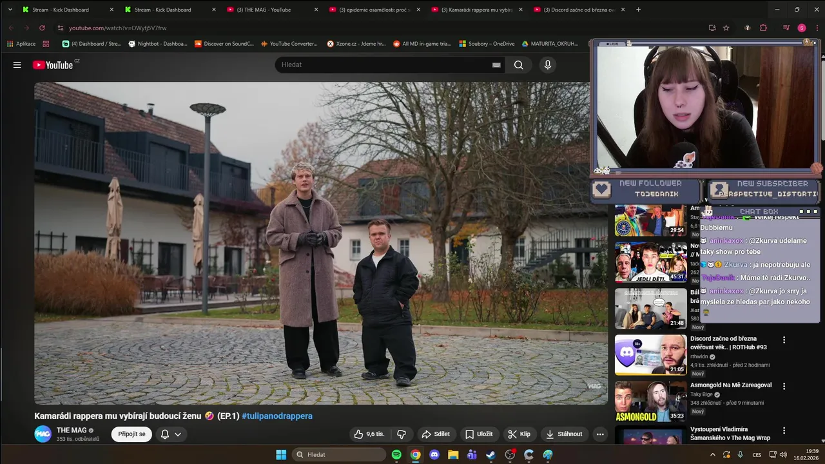Open YouTube Converter bookmark
Image resolution: width=825 pixels, height=464 pixels.
click(290, 44)
